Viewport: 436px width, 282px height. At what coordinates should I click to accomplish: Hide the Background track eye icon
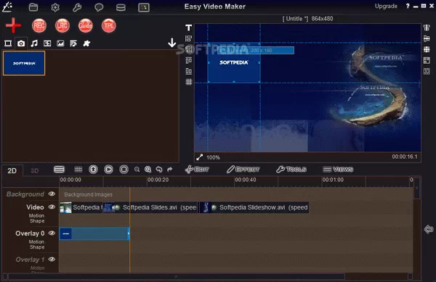[52, 194]
